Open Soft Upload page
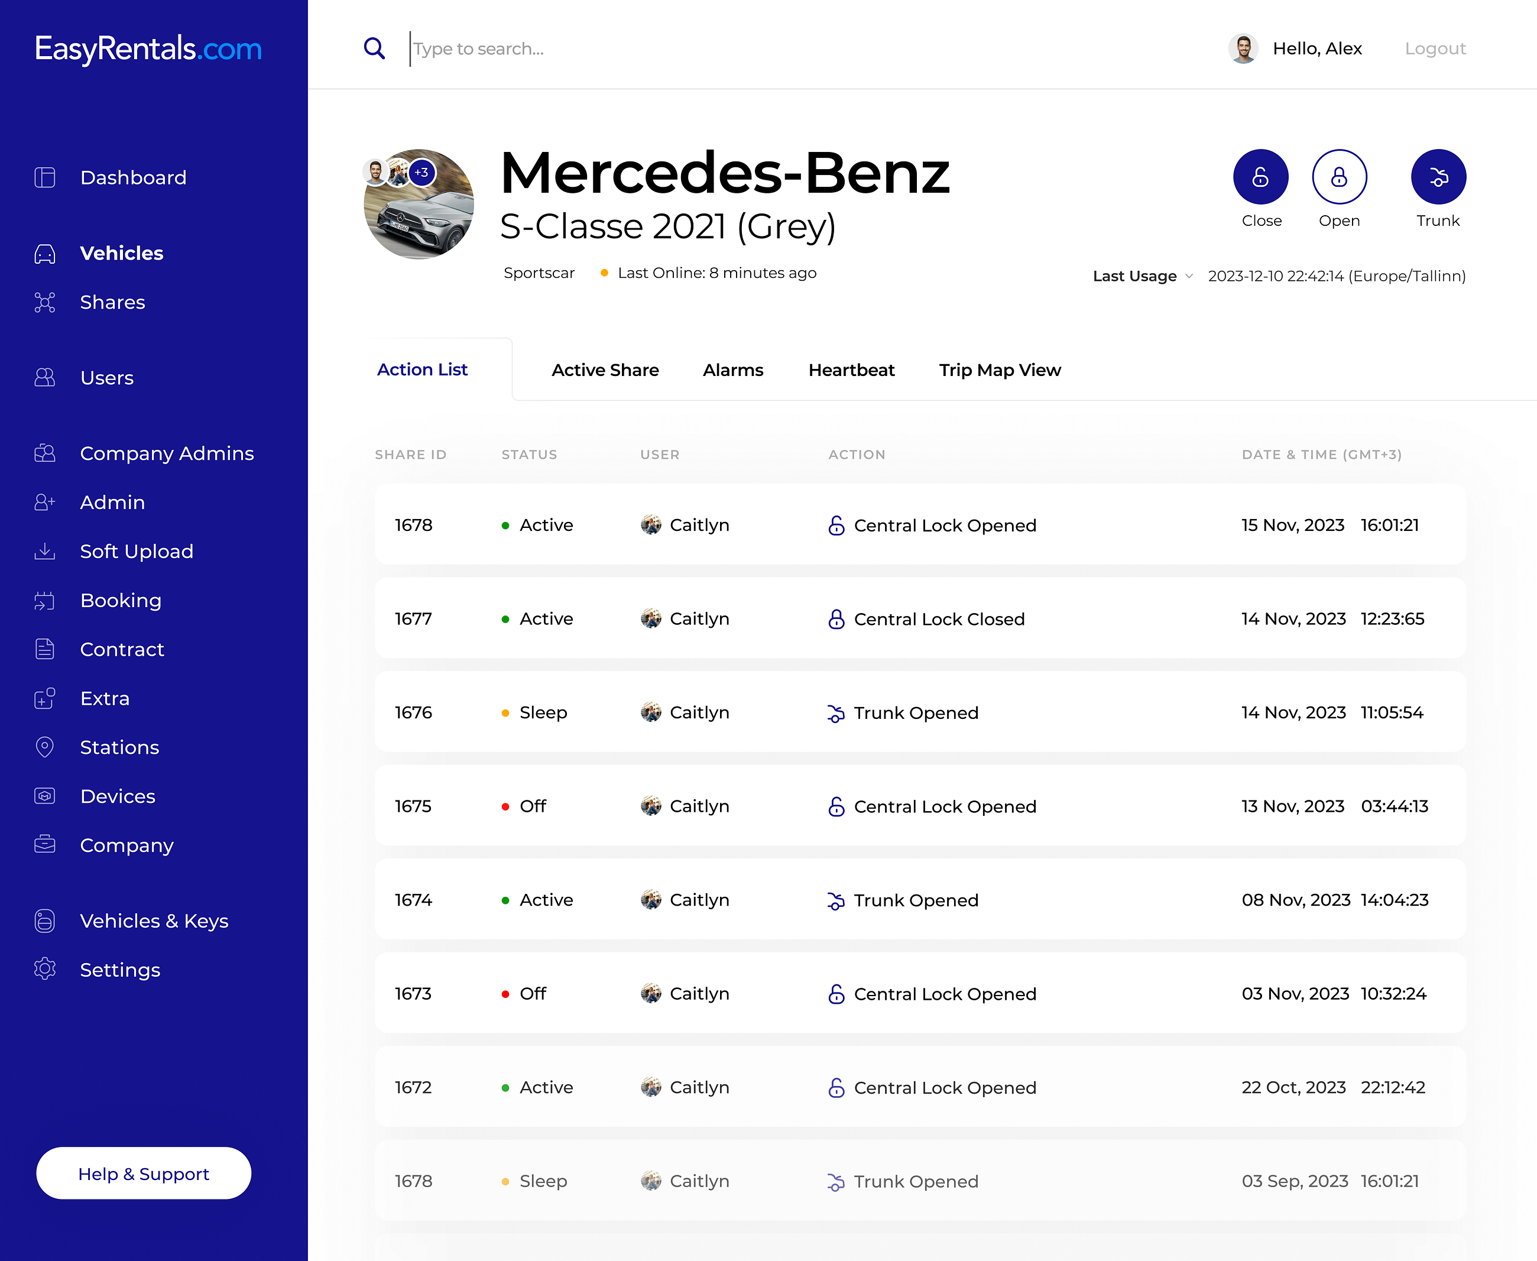 (x=136, y=552)
